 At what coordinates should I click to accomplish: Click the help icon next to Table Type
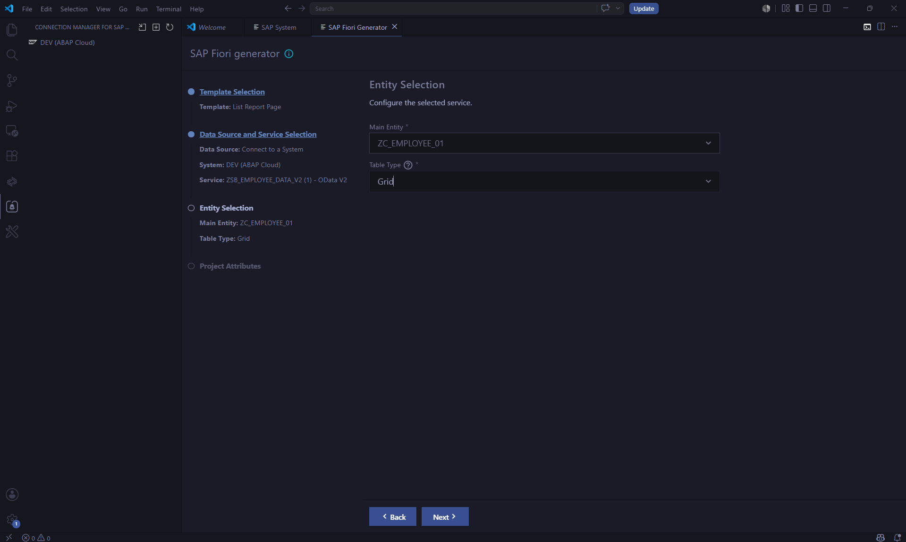pos(408,165)
